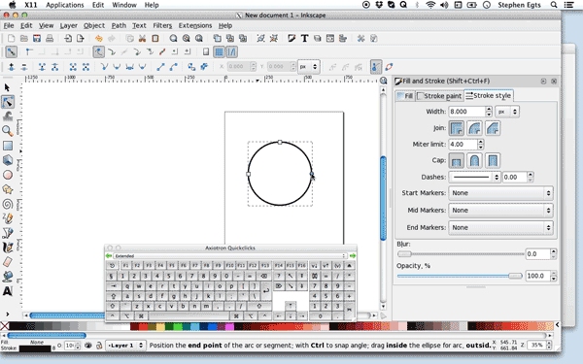Select the Spiral tool
This screenshot has width=583, height=364.
tap(8, 204)
